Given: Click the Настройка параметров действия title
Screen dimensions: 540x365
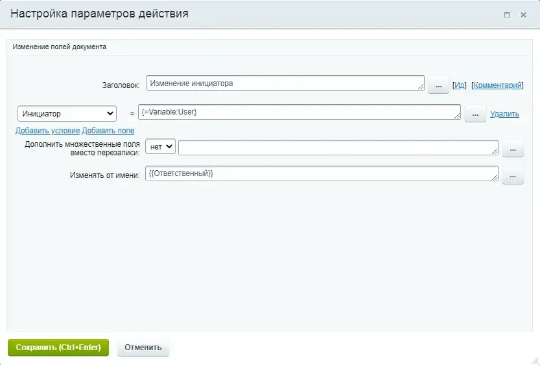Looking at the screenshot, I should click(x=100, y=14).
